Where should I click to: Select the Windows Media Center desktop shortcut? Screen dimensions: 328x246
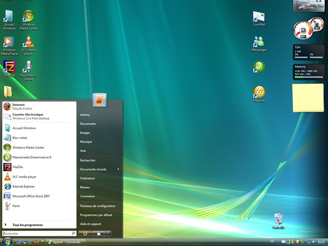pyautogui.click(x=29, y=20)
